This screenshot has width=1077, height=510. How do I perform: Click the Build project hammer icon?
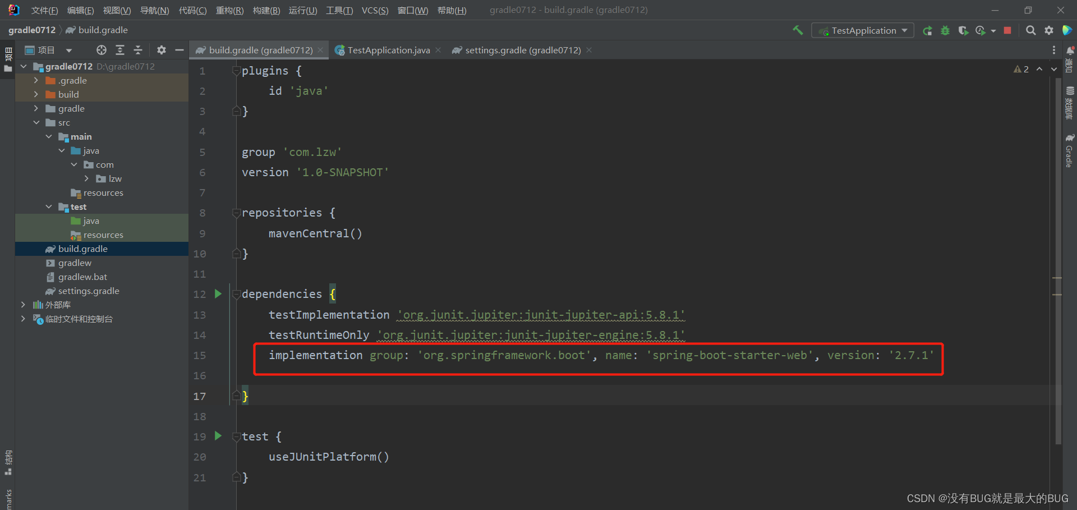point(798,30)
